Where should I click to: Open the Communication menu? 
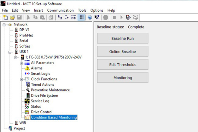pyautogui.click(x=60, y=10)
